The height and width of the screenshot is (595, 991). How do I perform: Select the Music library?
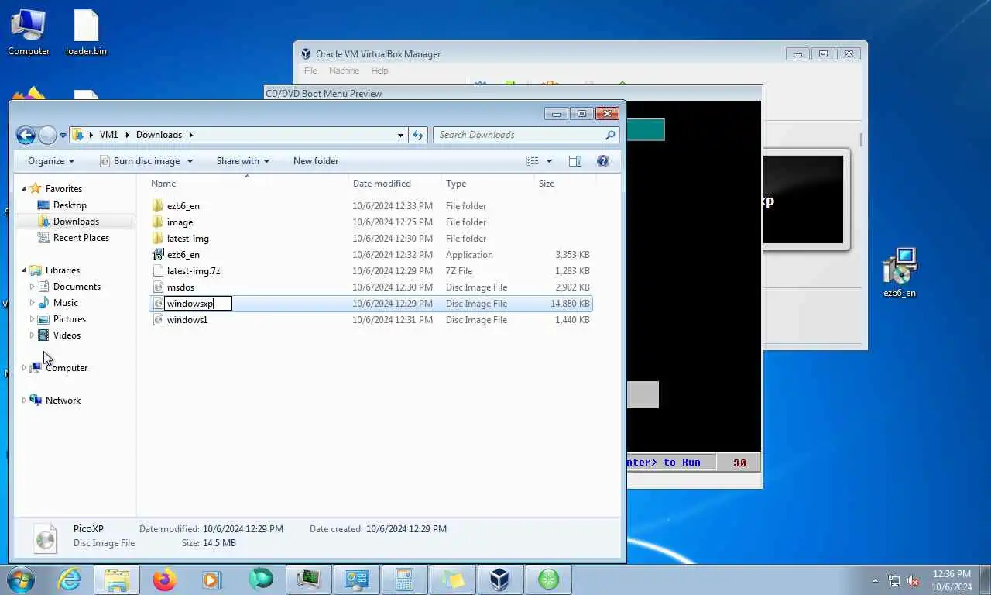coord(65,303)
